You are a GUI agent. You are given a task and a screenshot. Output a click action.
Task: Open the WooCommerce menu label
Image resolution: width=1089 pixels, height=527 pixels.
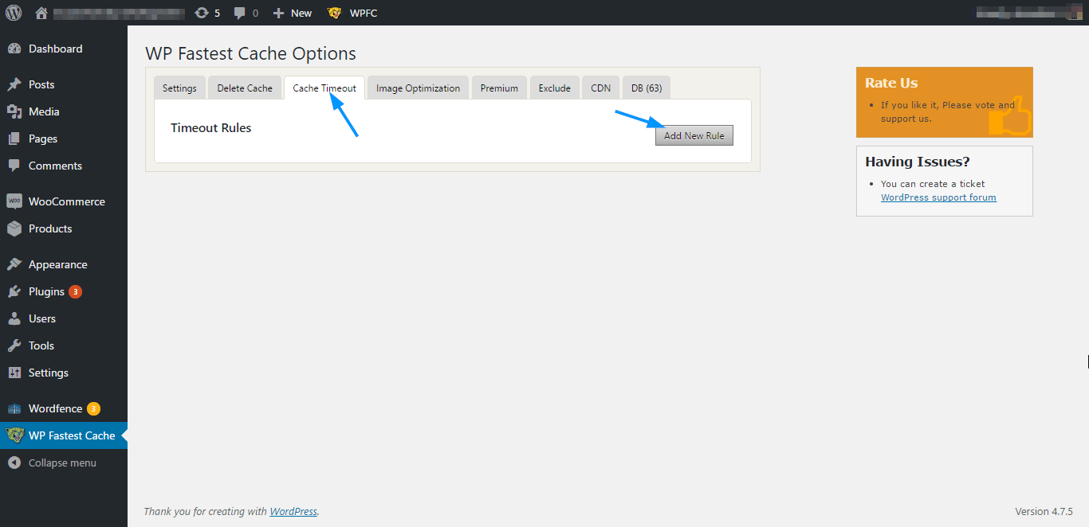coord(67,201)
